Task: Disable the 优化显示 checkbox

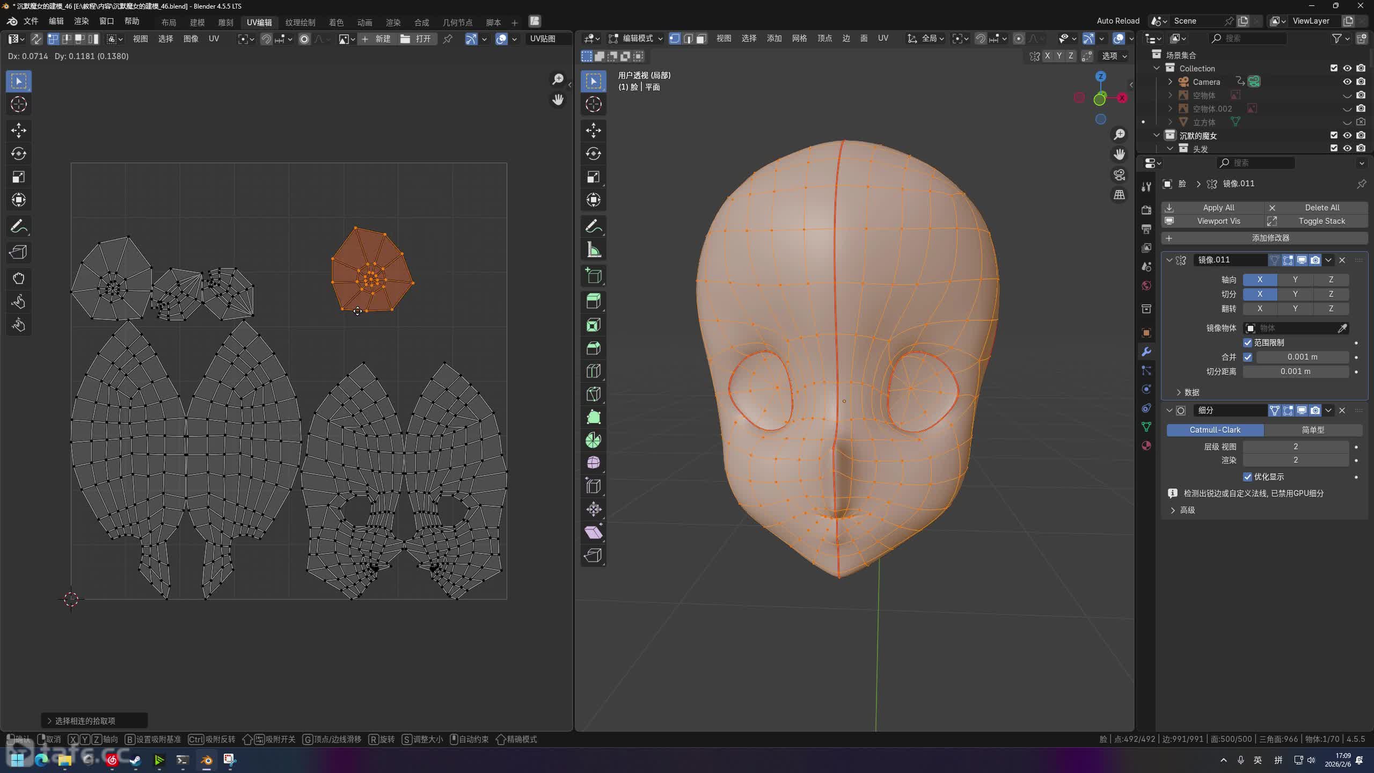Action: pyautogui.click(x=1247, y=477)
